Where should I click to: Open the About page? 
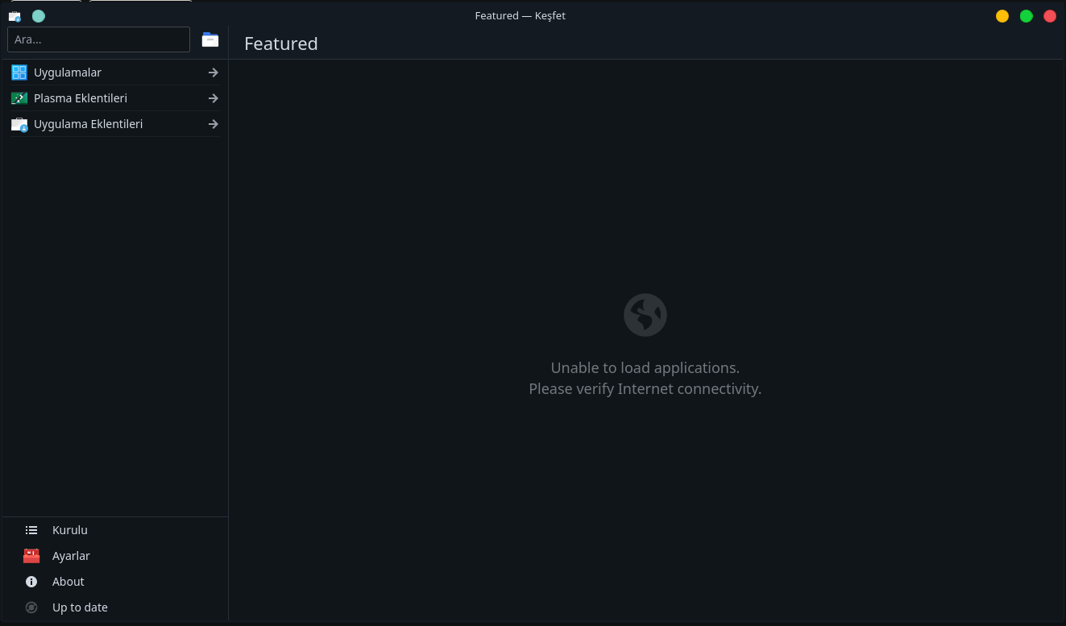(68, 582)
